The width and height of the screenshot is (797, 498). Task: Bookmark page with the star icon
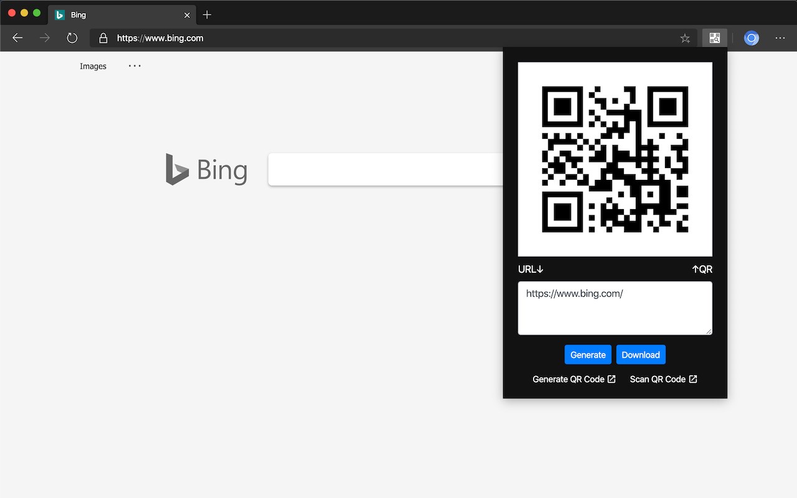click(685, 38)
